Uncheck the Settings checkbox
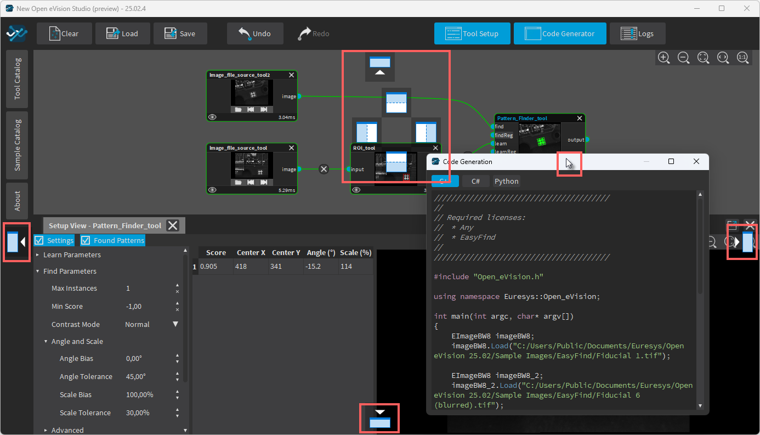The image size is (760, 435). pos(39,240)
